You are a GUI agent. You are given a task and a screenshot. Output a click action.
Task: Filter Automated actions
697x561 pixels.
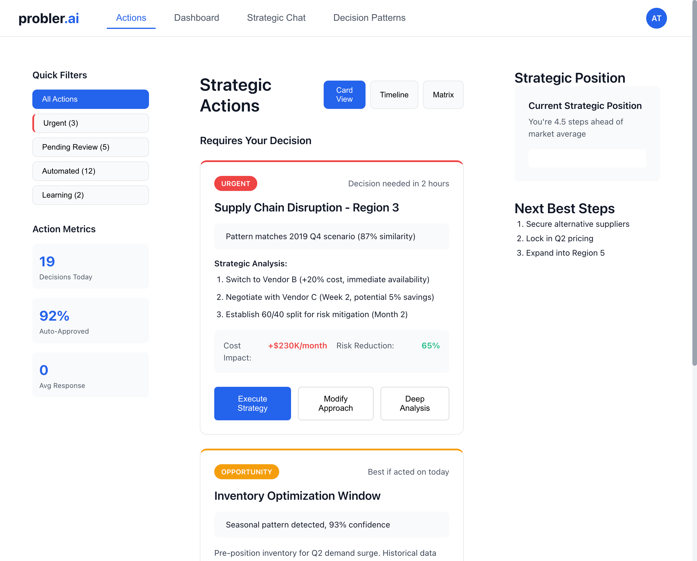pos(91,171)
